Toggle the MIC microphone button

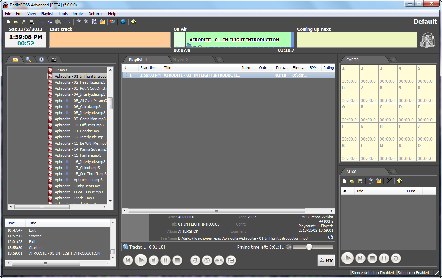tap(326, 260)
